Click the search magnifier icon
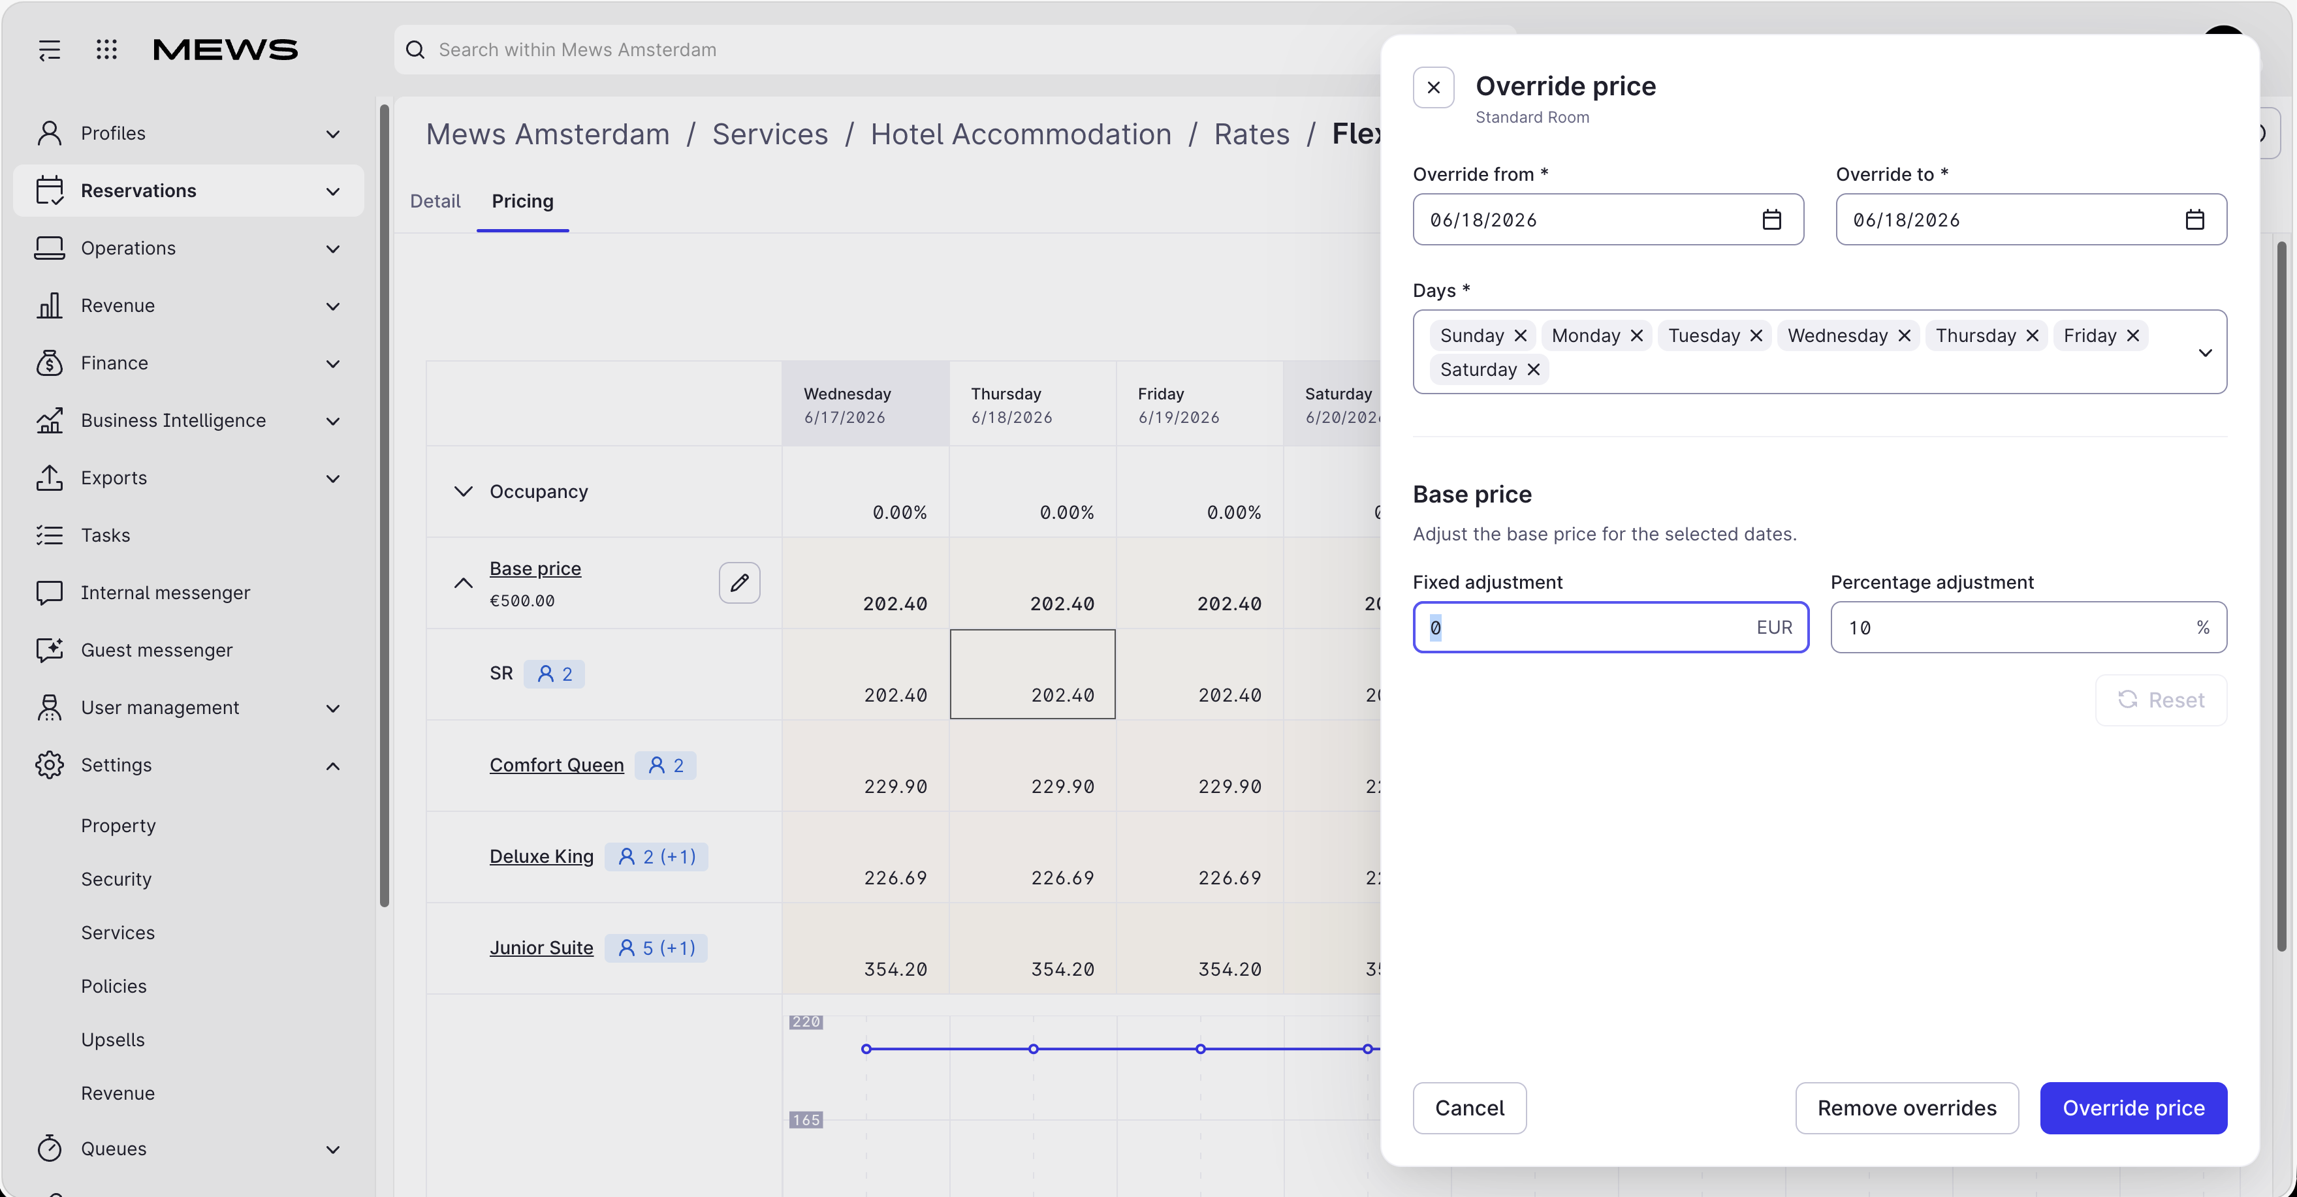2297x1197 pixels. pyautogui.click(x=415, y=50)
